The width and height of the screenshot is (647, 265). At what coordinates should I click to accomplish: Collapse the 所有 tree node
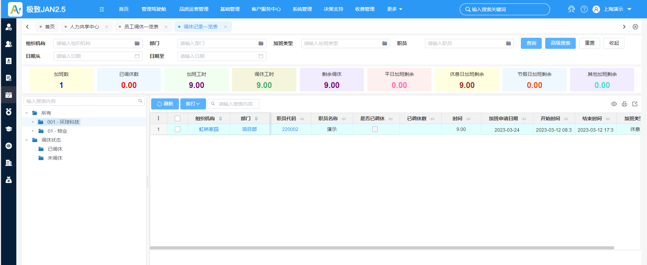point(27,113)
